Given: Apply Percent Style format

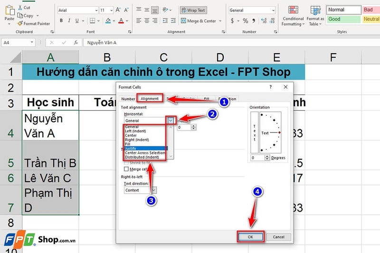Looking at the screenshot, I should [246, 21].
